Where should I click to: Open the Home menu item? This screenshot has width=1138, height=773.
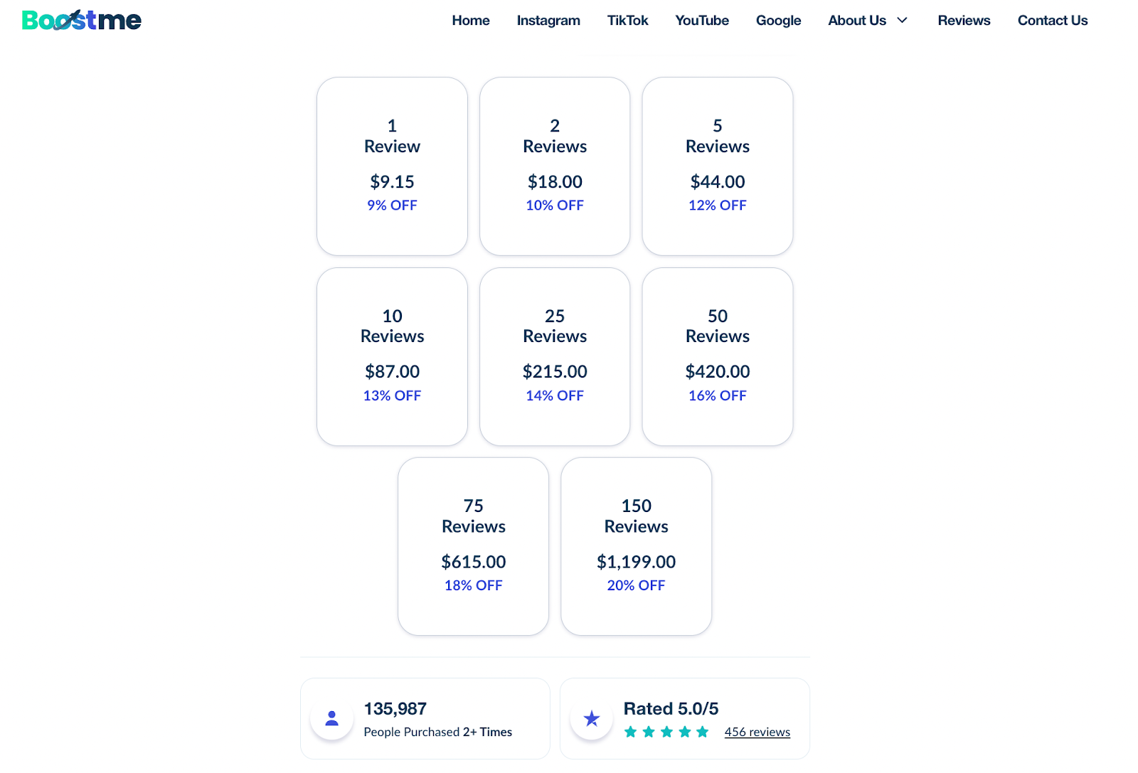[470, 21]
